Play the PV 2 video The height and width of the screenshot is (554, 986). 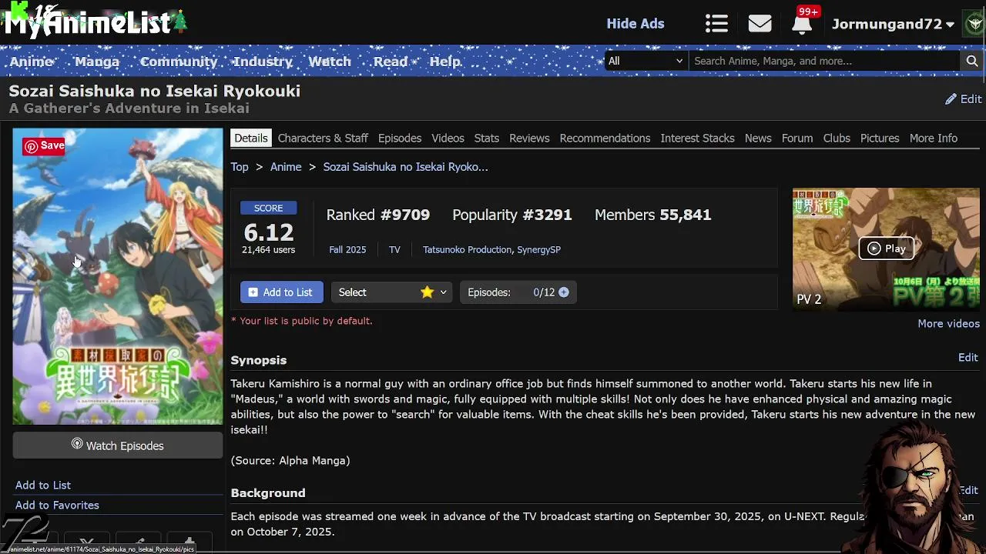pyautogui.click(x=886, y=249)
